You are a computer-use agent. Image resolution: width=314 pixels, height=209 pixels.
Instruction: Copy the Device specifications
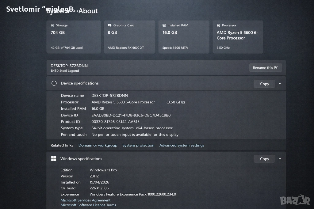264,84
